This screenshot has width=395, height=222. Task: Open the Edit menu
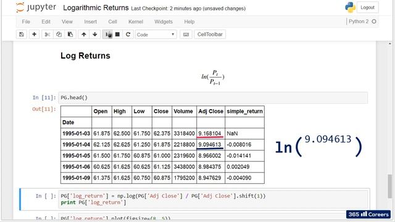46,22
